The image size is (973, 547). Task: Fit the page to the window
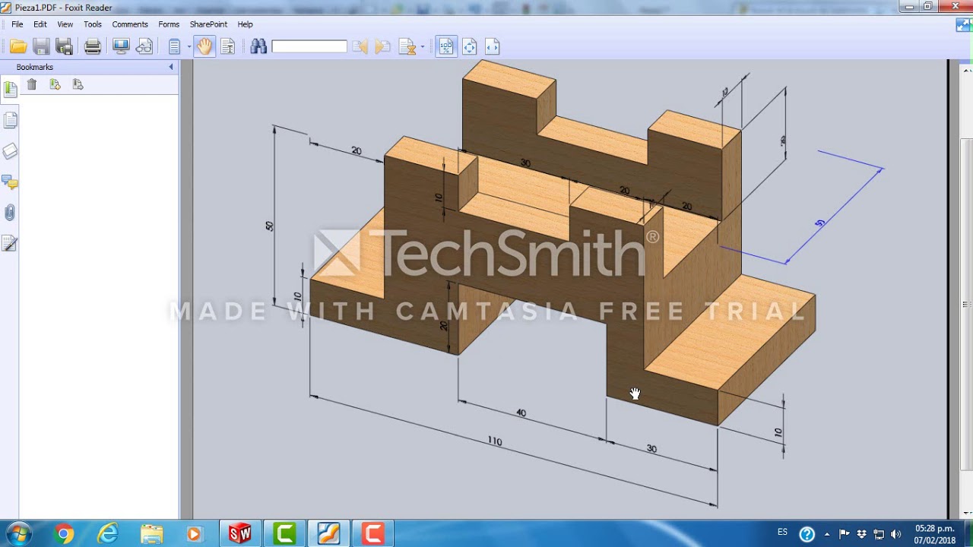[x=469, y=47]
